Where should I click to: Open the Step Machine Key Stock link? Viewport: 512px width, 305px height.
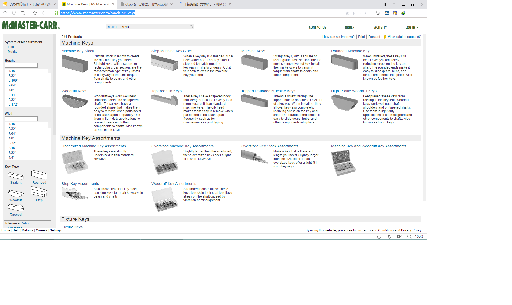pyautogui.click(x=172, y=51)
